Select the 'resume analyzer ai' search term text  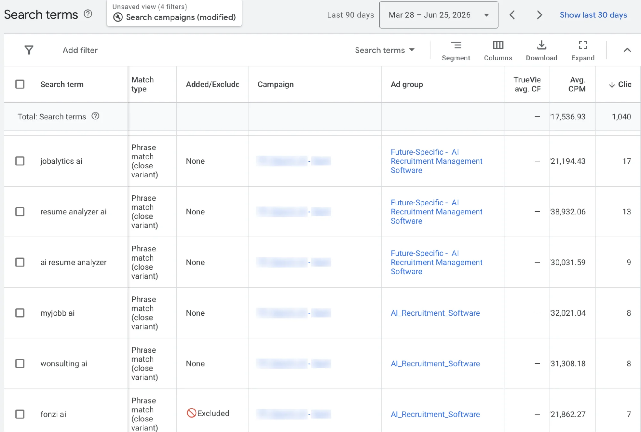click(x=73, y=212)
